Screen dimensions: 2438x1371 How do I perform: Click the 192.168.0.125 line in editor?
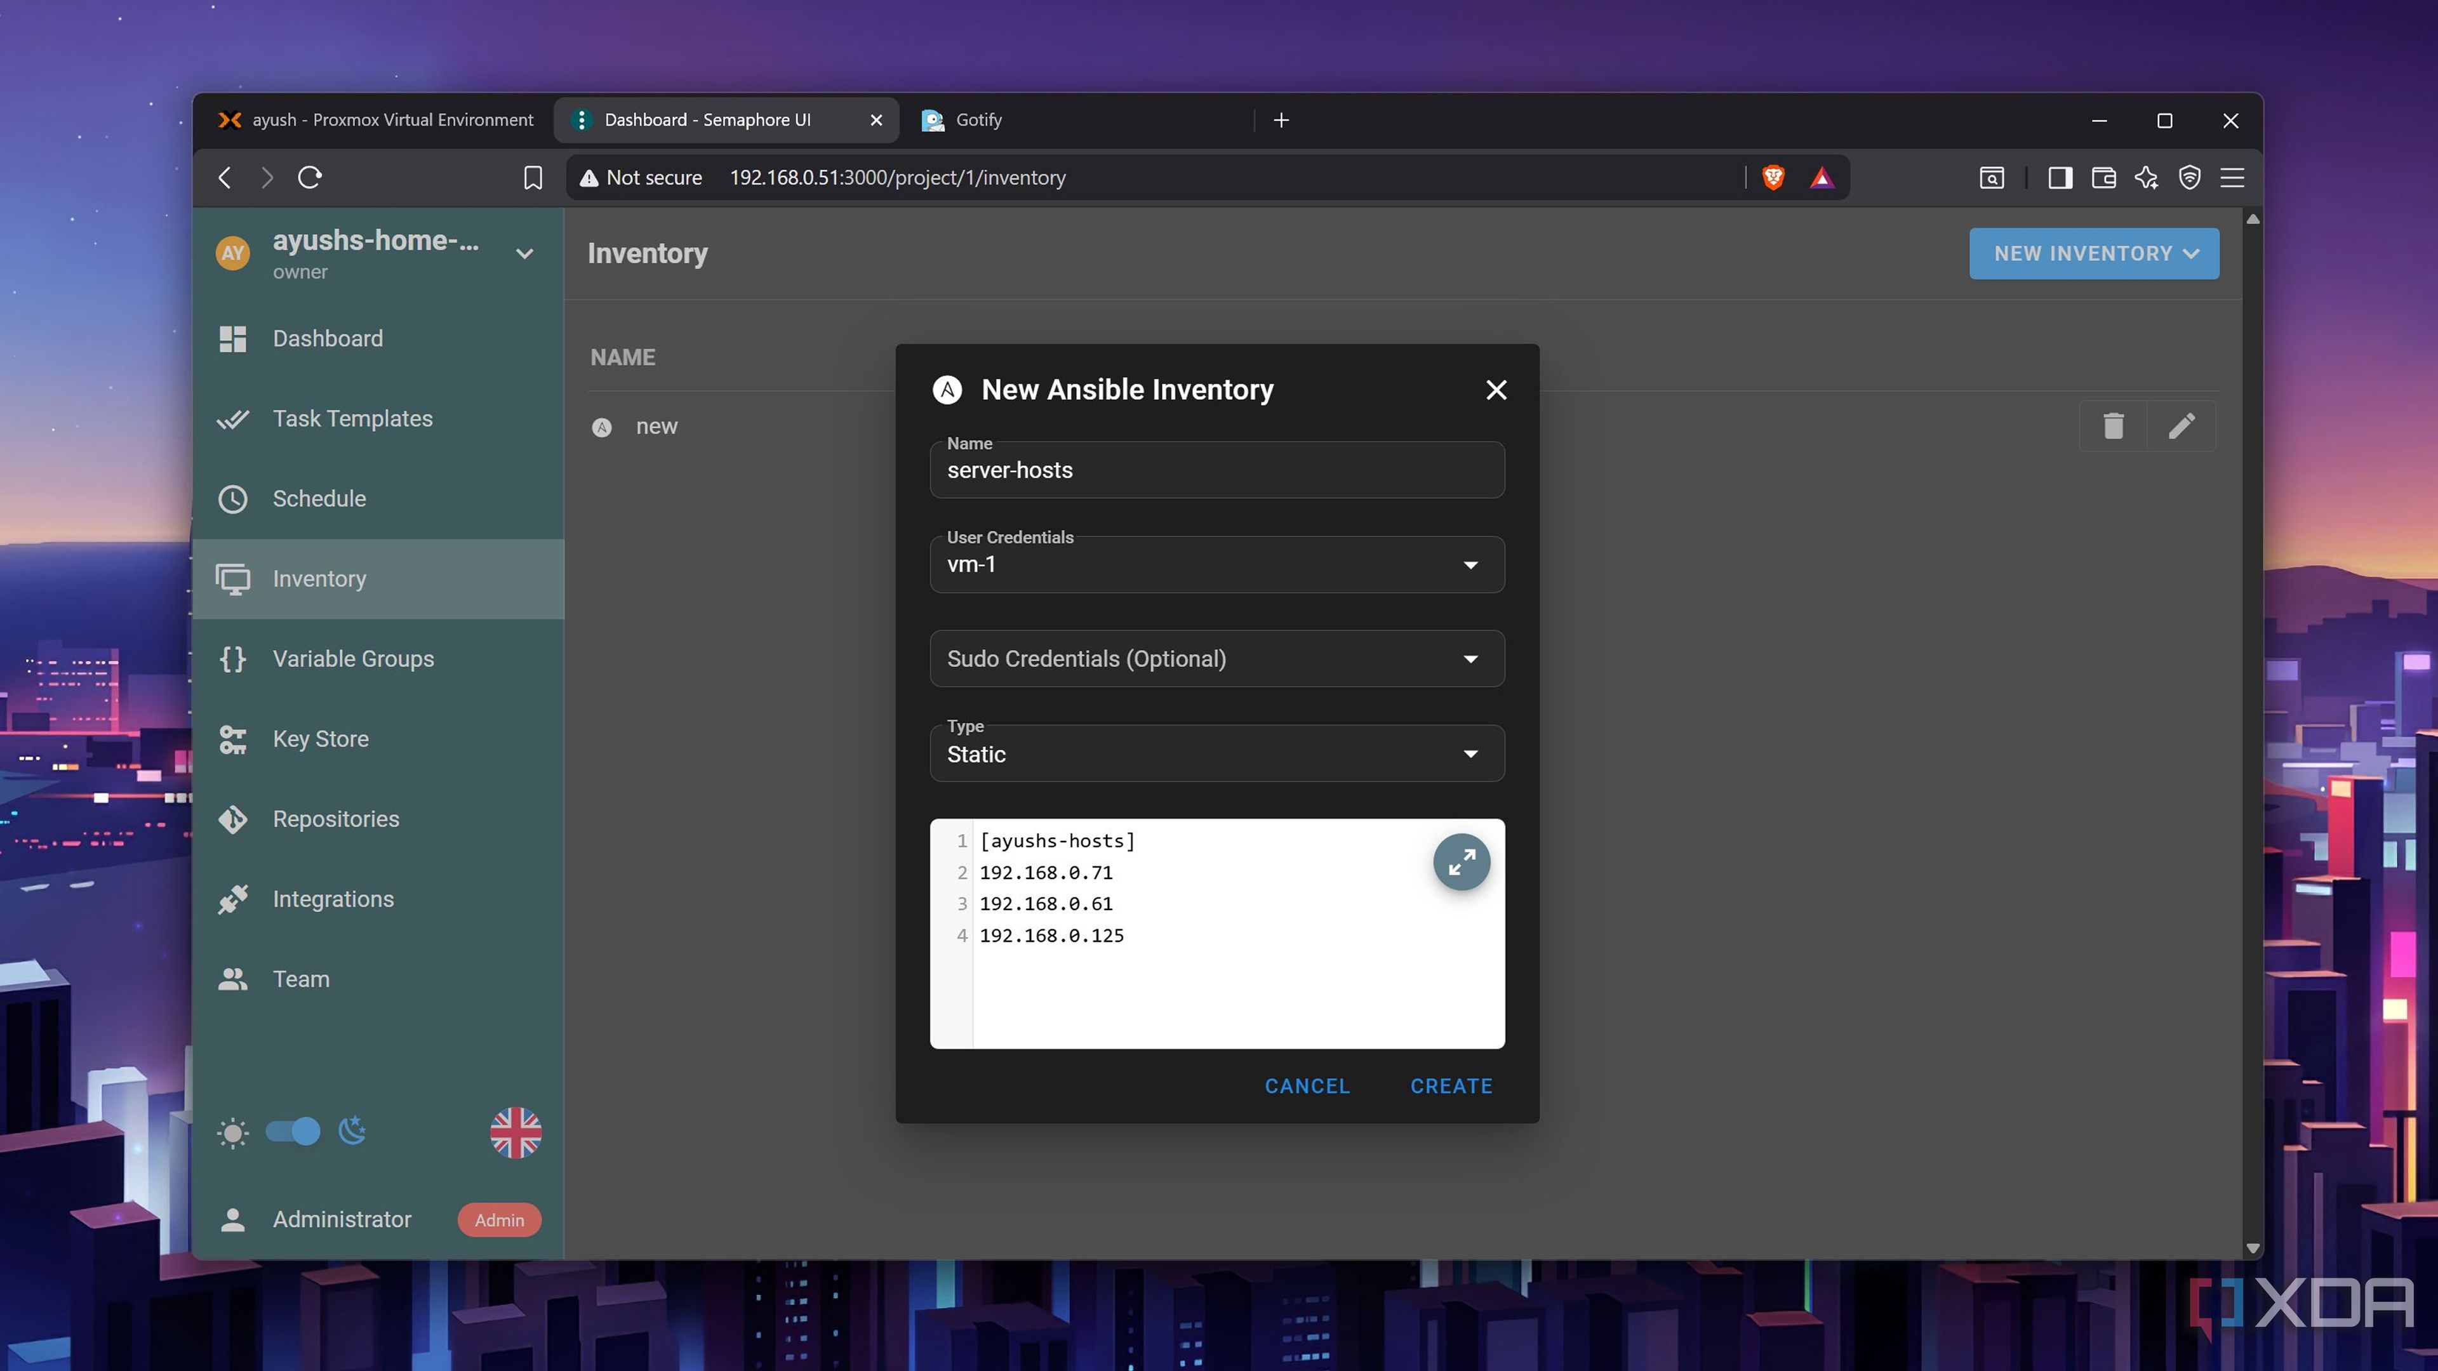pyautogui.click(x=1051, y=936)
